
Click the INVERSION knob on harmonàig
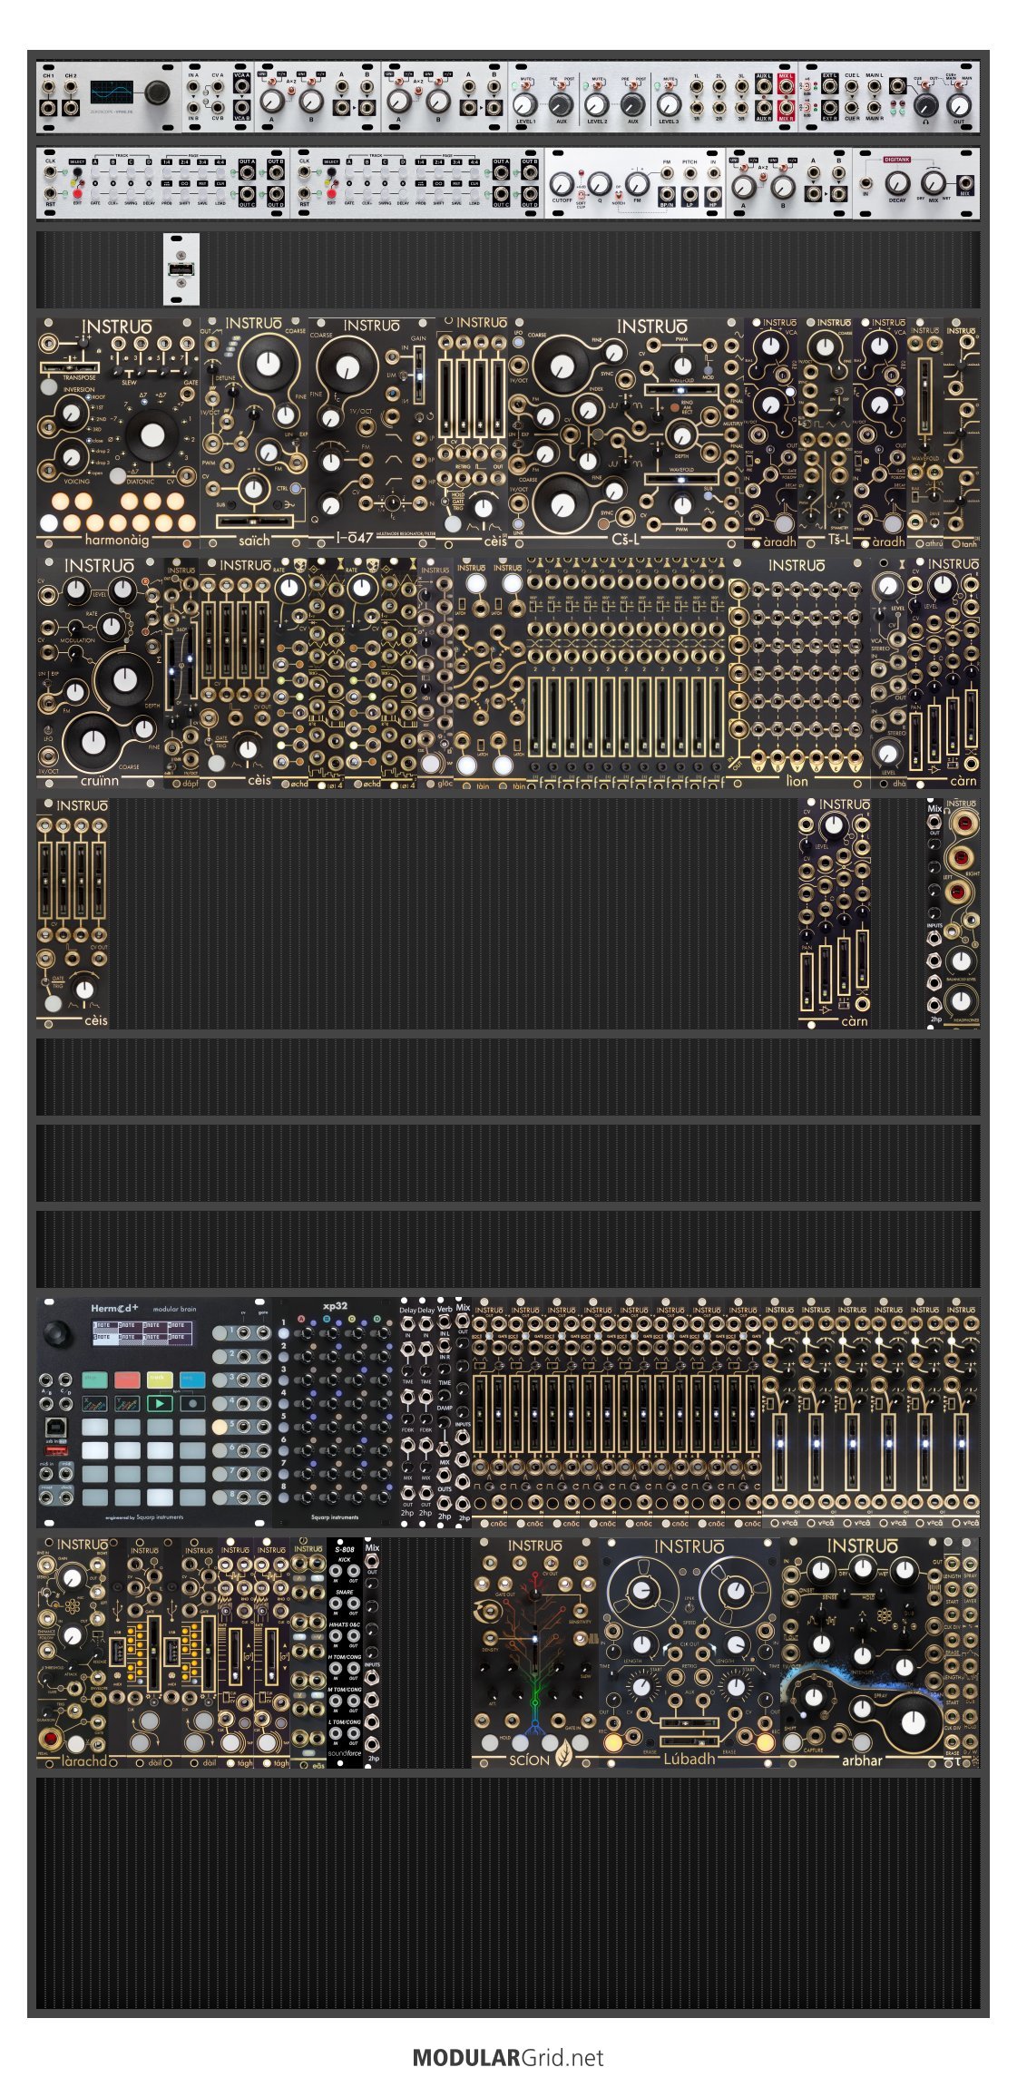(71, 414)
